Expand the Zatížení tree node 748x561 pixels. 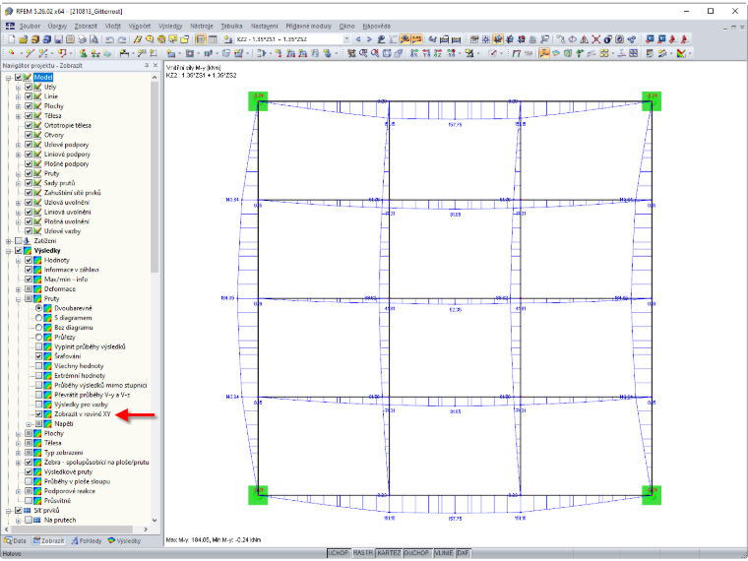click(x=8, y=241)
